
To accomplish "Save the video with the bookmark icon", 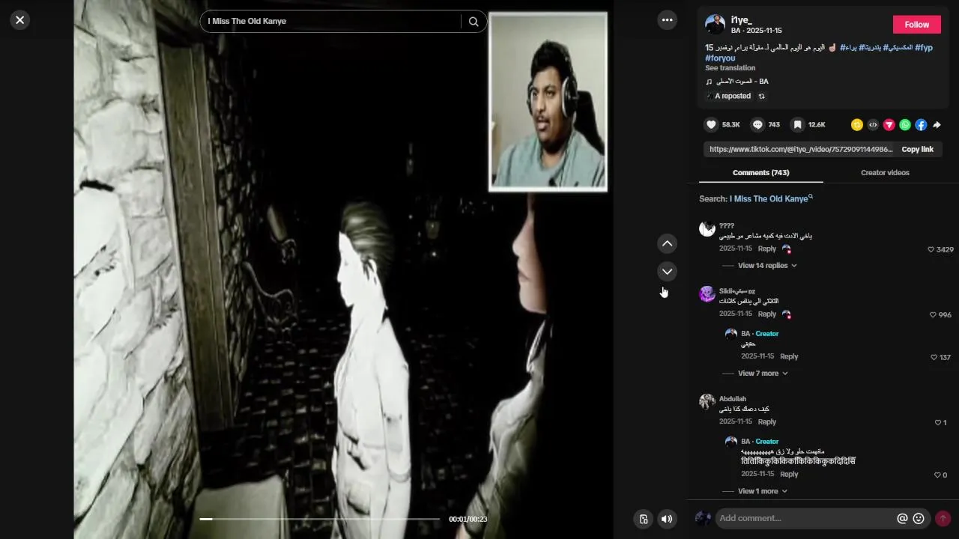I will point(798,125).
